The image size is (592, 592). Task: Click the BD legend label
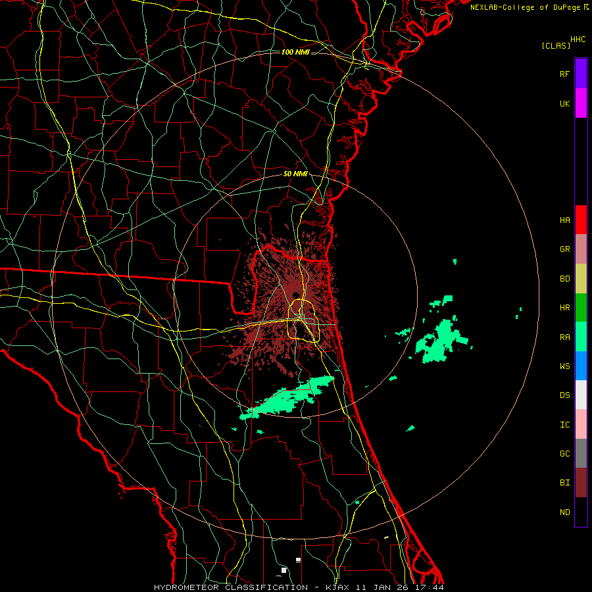pyautogui.click(x=564, y=279)
